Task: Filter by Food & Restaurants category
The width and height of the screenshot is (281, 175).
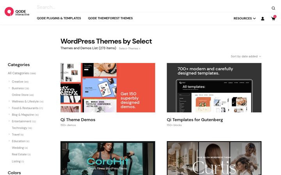Action: pos(27,108)
